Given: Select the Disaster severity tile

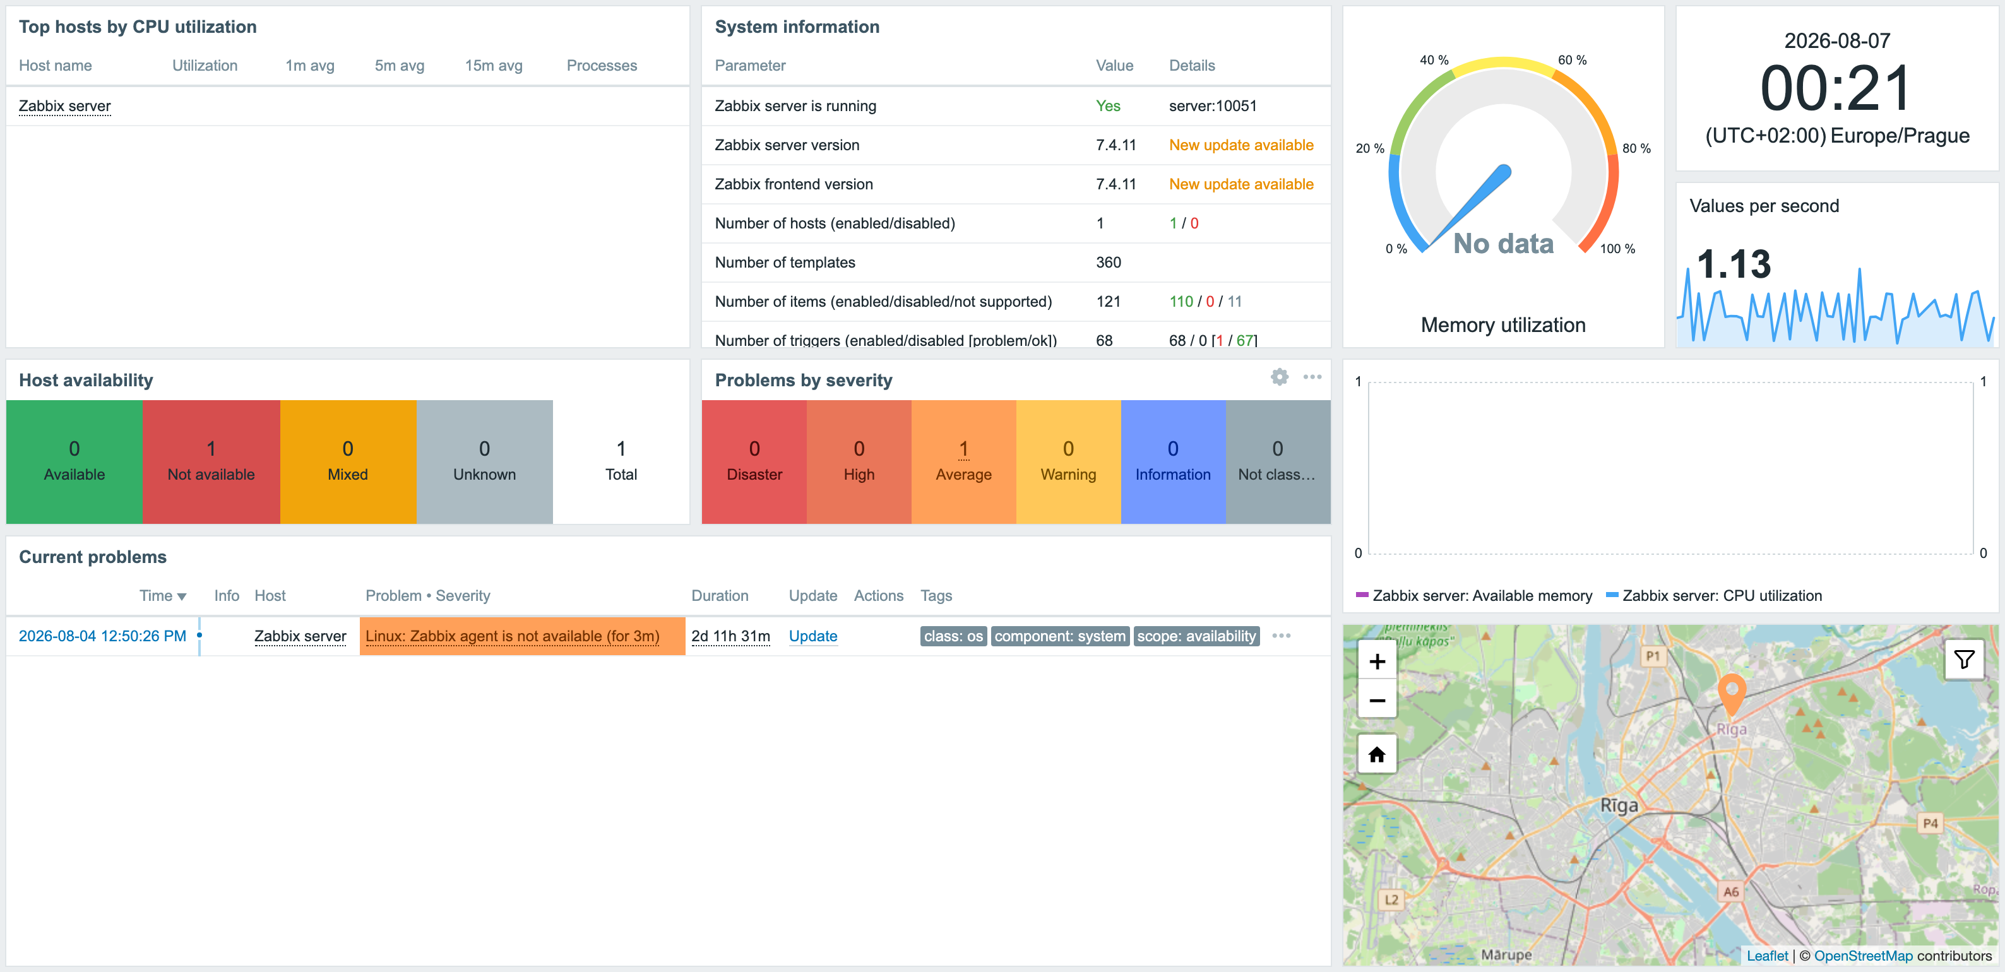Looking at the screenshot, I should pos(754,461).
